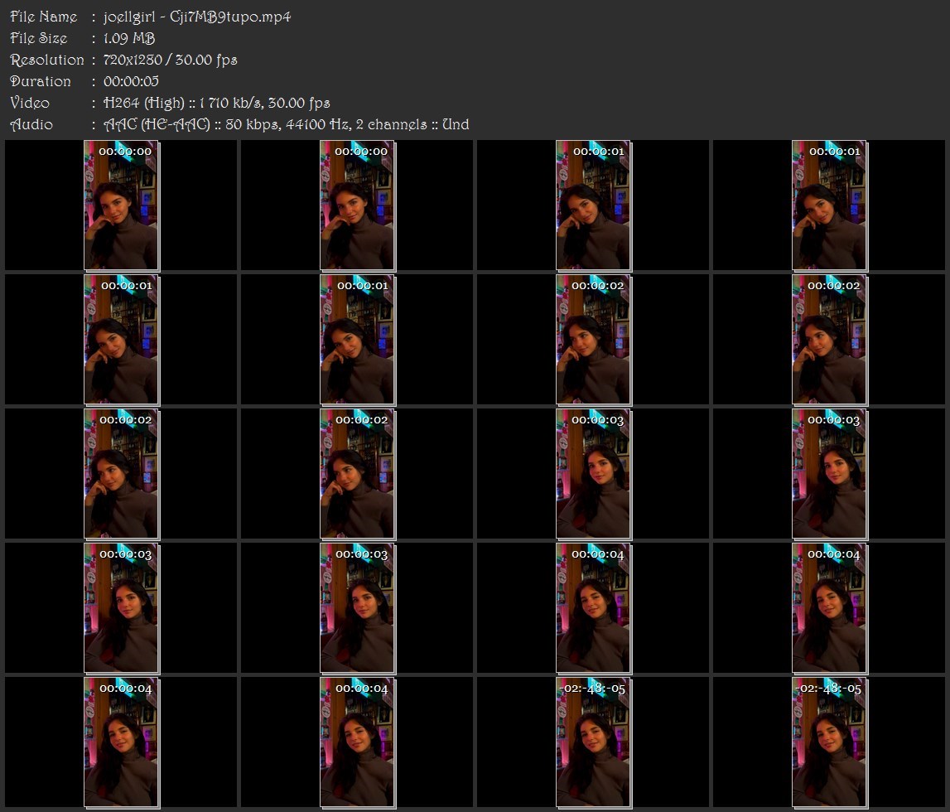Select the file name 'joellgirl - Cji7MB9tupo.mp4'
This screenshot has height=812, width=950.
(x=197, y=17)
